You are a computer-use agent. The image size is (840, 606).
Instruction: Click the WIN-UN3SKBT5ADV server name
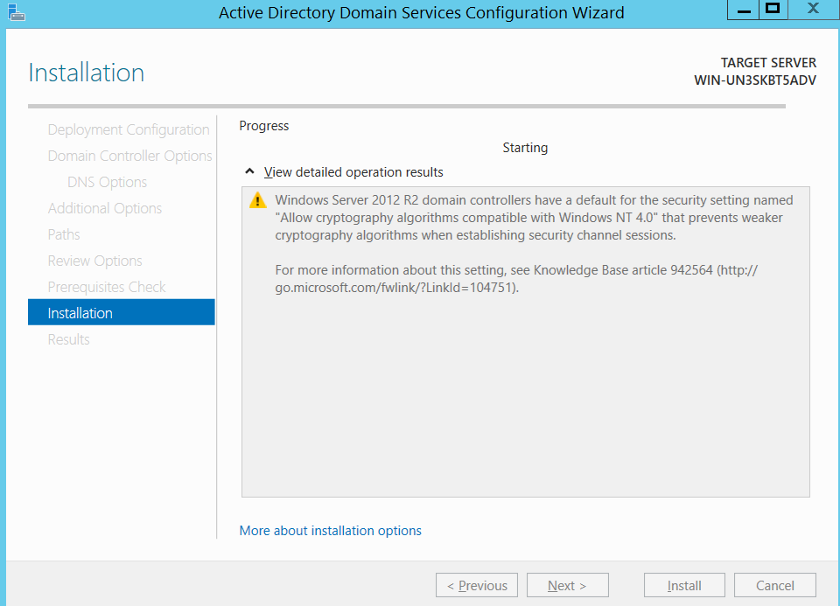[x=755, y=80]
